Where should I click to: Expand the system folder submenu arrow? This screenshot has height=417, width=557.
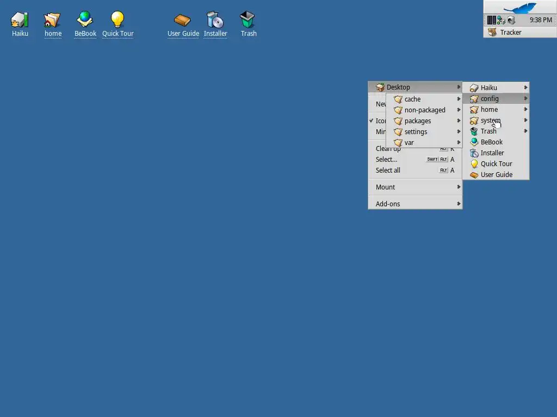point(525,120)
